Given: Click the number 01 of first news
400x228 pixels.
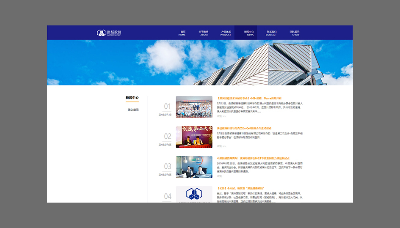Looking at the screenshot, I should pos(167,106).
